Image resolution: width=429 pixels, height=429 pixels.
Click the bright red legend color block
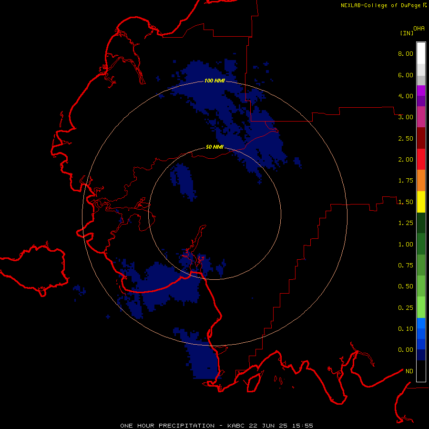pos(421,159)
